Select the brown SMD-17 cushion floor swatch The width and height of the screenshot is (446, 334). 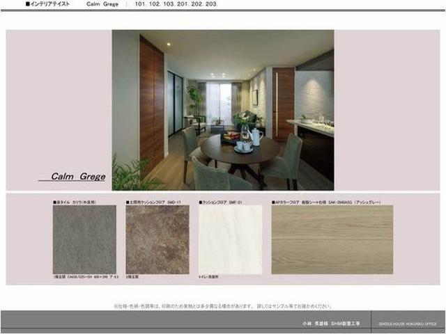[x=157, y=239]
